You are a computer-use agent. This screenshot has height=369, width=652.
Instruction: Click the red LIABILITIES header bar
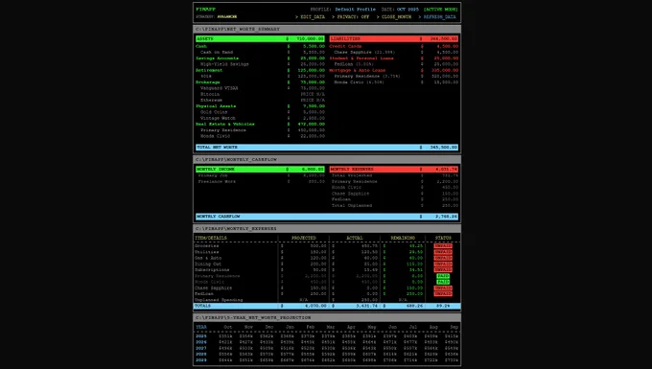(x=394, y=38)
